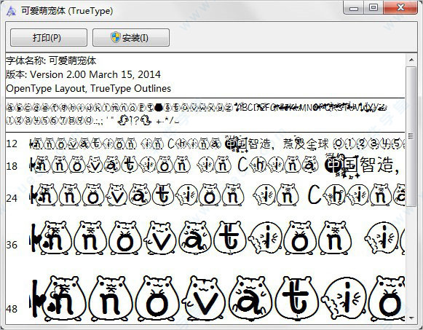Minimize the font preview window
The image size is (423, 330).
pyautogui.click(x=353, y=8)
